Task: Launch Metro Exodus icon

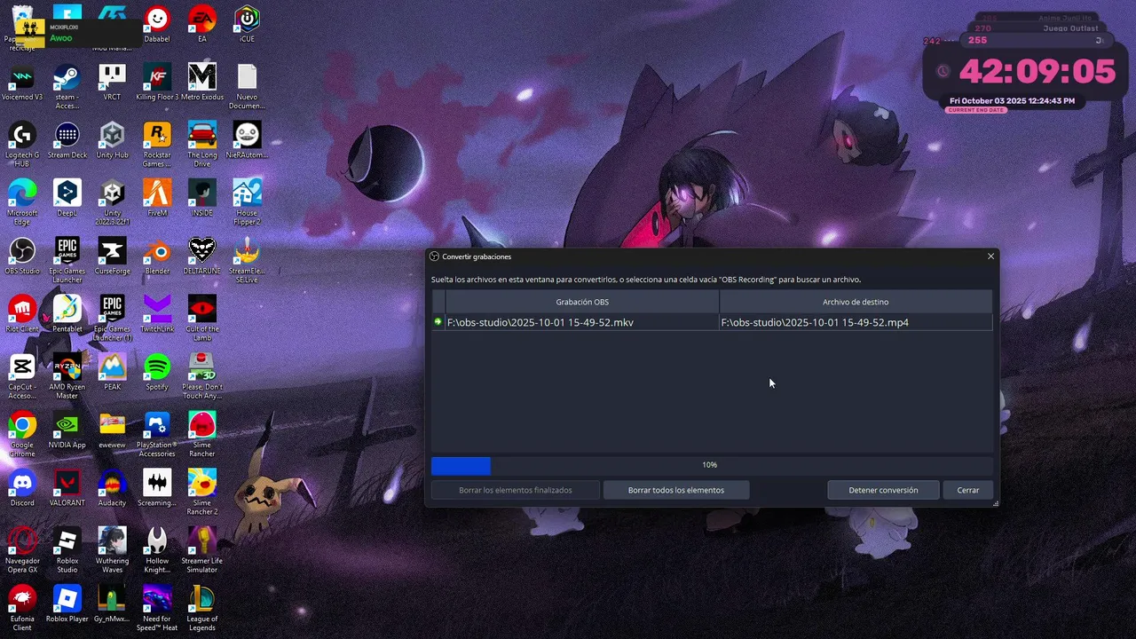Action: pos(202,83)
